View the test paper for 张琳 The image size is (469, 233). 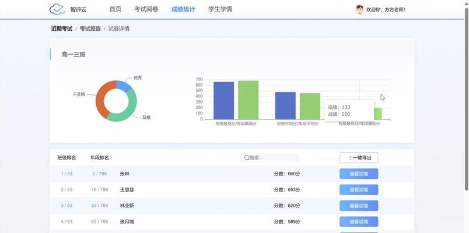(x=359, y=174)
